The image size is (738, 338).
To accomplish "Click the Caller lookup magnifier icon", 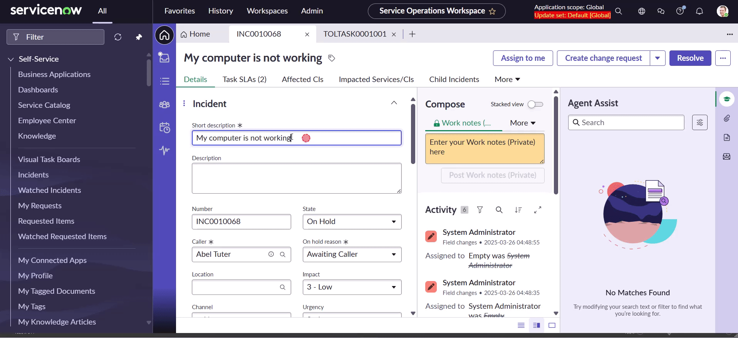I will click(x=282, y=254).
